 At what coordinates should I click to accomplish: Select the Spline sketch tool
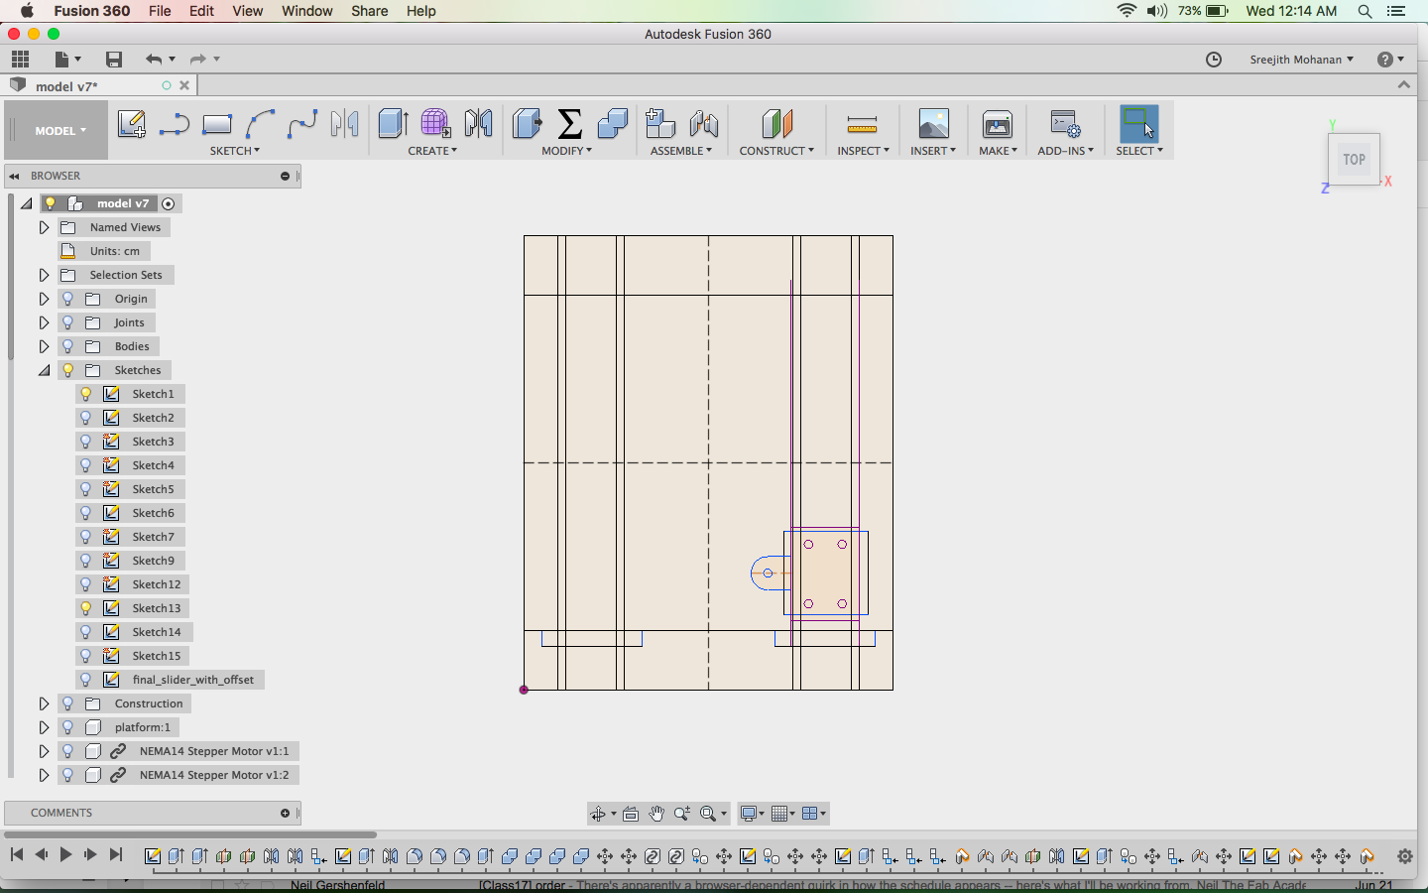coord(302,124)
